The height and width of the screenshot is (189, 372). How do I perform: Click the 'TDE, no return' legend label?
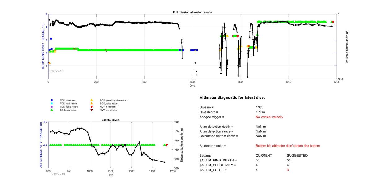click(68, 100)
